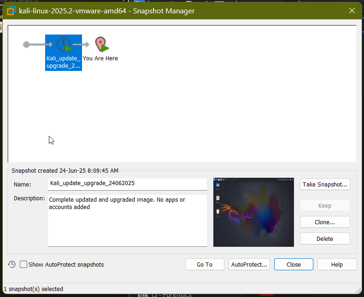
Task: Click the 'Snapshot created 24-Jun-25' heading text
Action: coord(65,170)
